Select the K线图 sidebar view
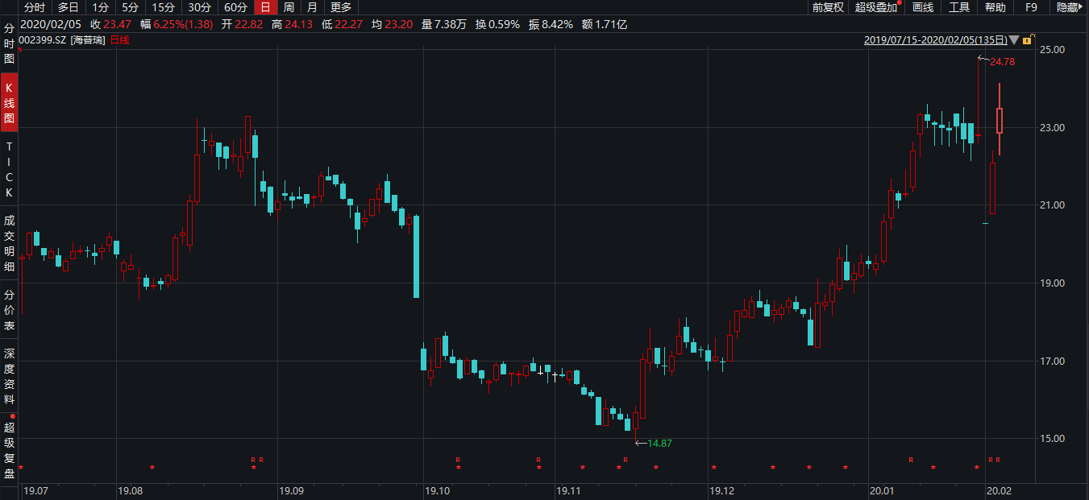The width and height of the screenshot is (1089, 500). tap(10, 102)
